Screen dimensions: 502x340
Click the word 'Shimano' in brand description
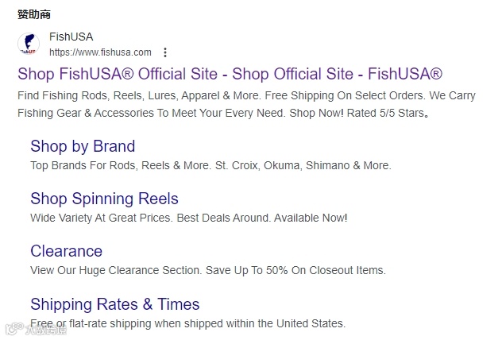[x=326, y=166]
